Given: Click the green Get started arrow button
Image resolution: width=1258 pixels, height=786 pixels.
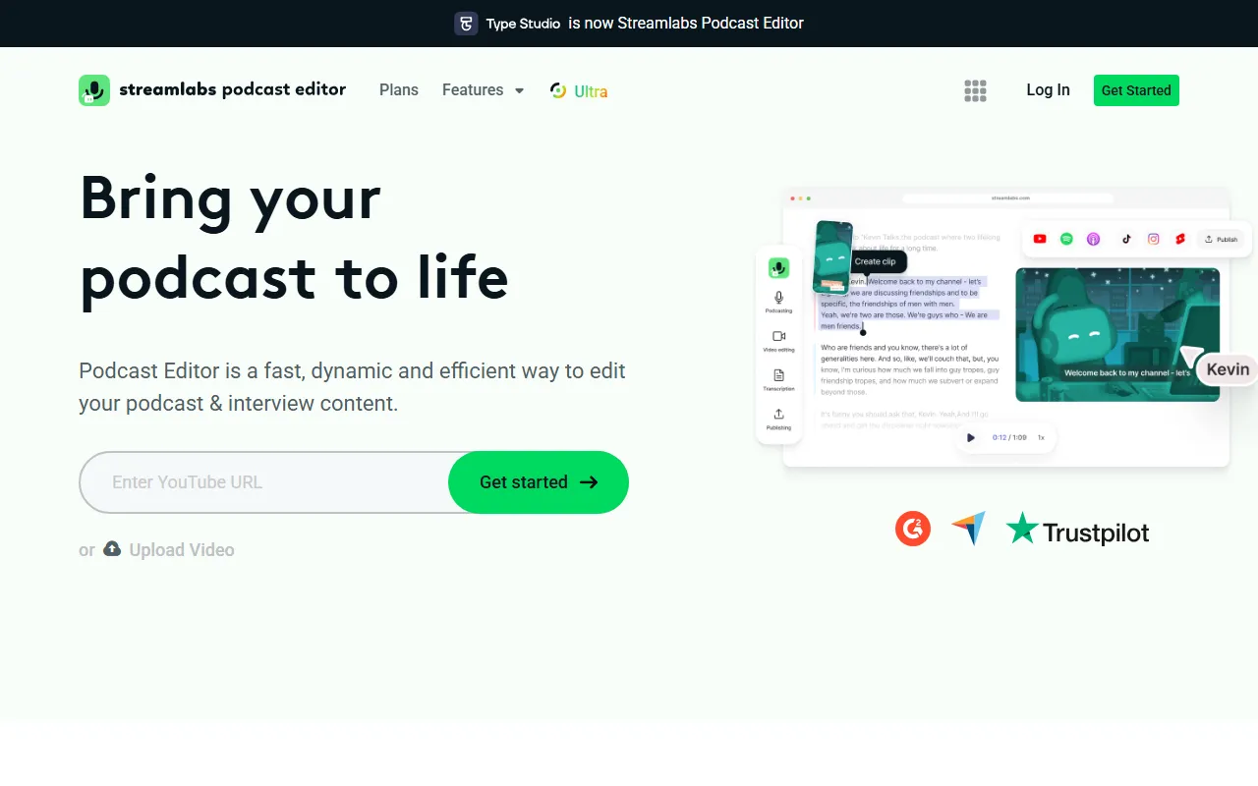Looking at the screenshot, I should click(x=539, y=482).
